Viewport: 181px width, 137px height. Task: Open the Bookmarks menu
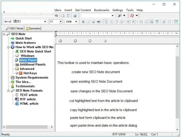[102, 10]
